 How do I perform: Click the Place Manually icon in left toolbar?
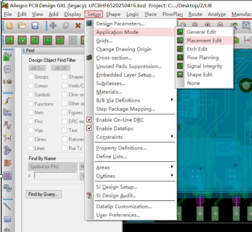[8, 56]
